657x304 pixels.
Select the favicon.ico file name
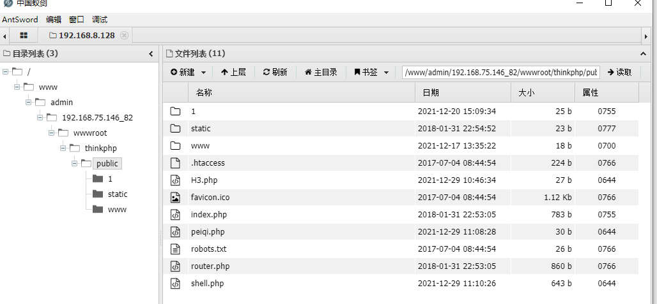[x=210, y=197]
